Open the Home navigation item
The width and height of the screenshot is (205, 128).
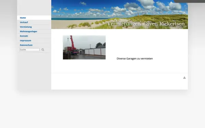(34, 18)
